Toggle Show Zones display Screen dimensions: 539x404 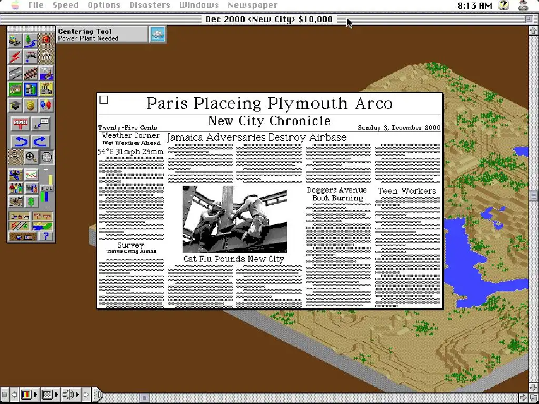pyautogui.click(x=42, y=226)
